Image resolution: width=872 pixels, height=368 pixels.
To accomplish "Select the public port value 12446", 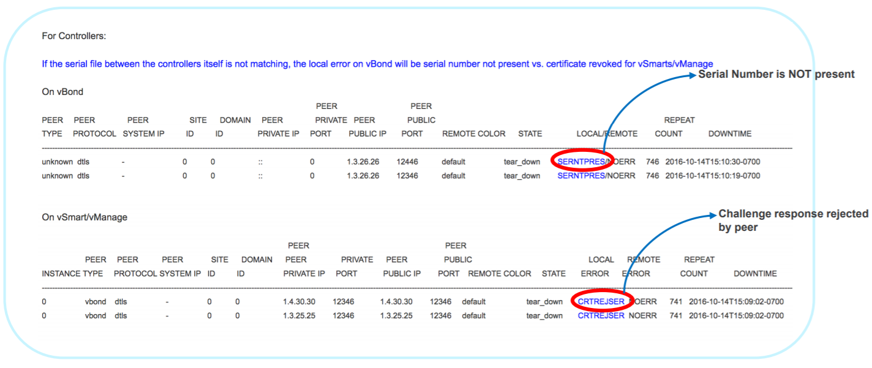I will pyautogui.click(x=407, y=162).
